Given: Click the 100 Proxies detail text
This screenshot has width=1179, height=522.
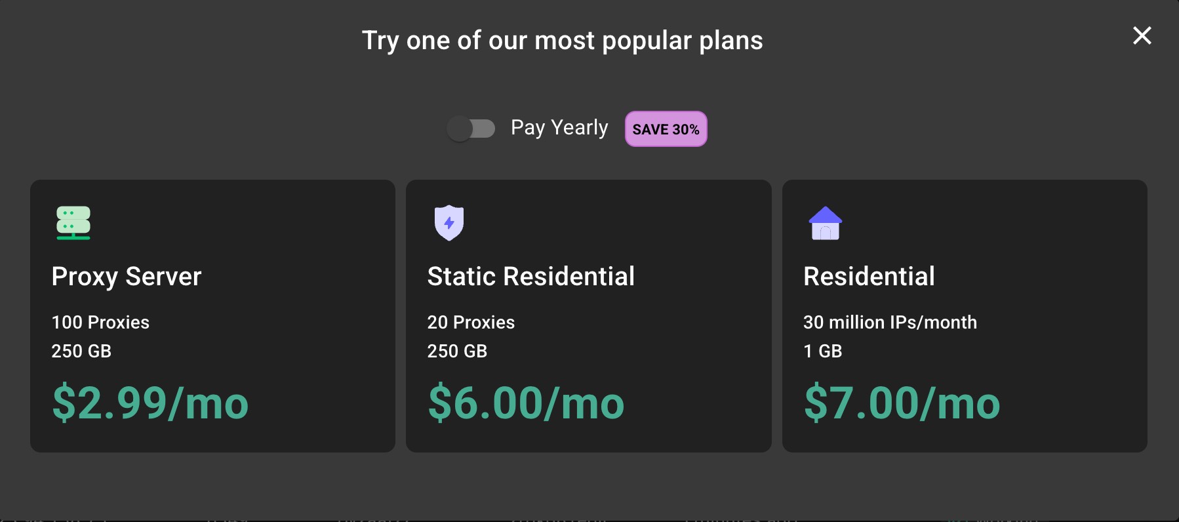Looking at the screenshot, I should click(x=100, y=323).
